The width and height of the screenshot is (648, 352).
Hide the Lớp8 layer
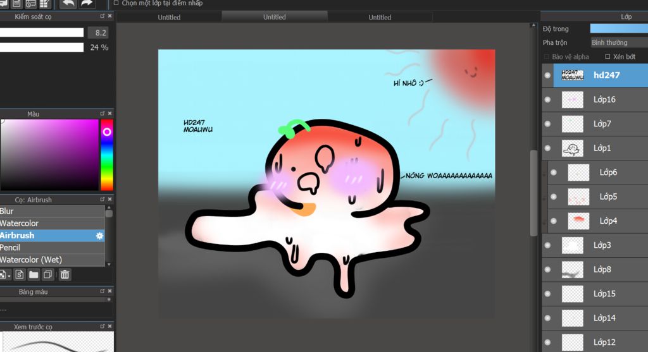click(547, 269)
